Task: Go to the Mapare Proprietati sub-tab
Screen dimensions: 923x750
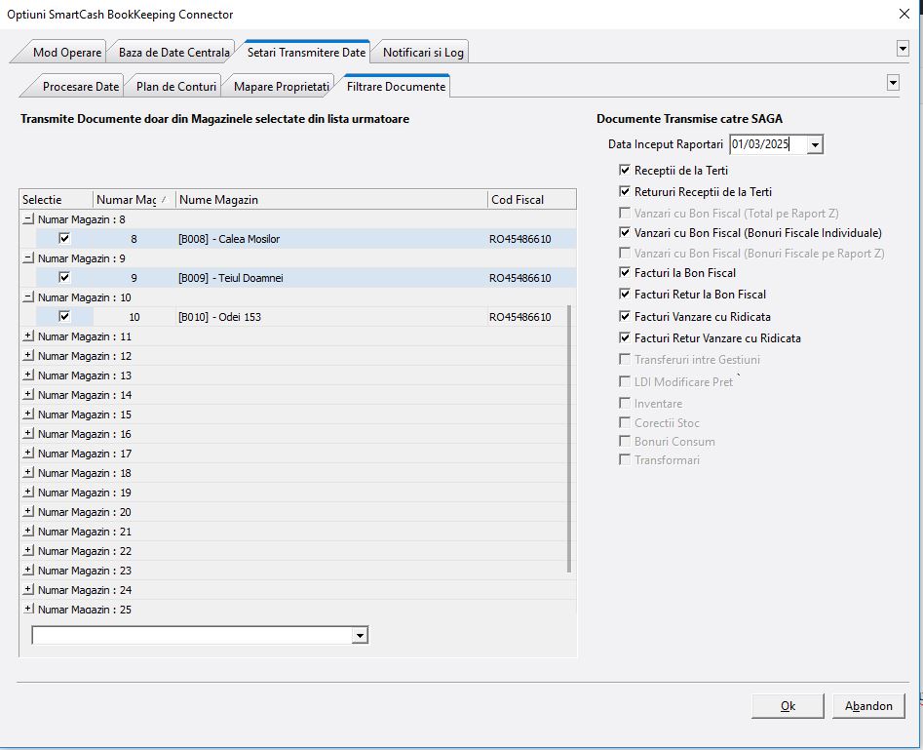Action: [x=282, y=87]
